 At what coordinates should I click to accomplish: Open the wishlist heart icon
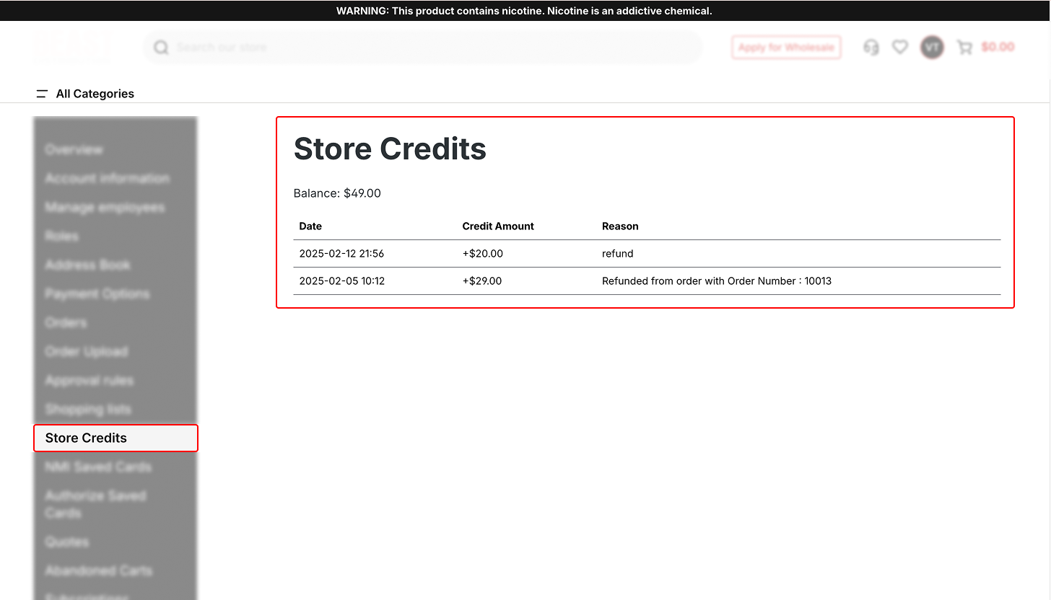pos(899,48)
